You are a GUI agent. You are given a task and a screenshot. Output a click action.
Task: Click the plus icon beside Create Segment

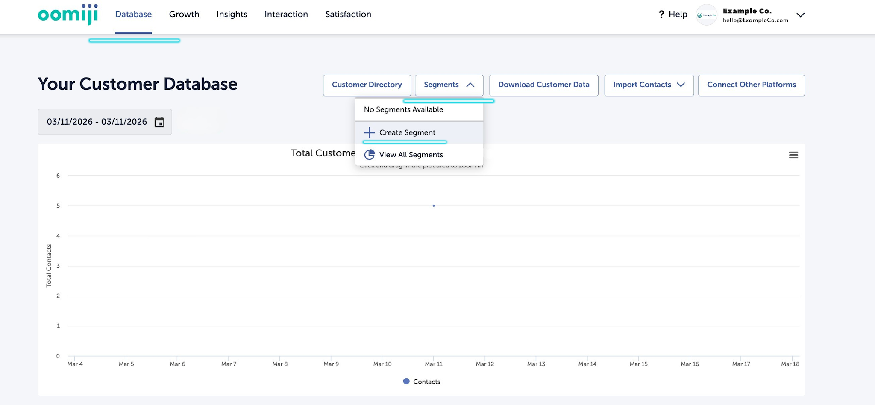pos(369,133)
